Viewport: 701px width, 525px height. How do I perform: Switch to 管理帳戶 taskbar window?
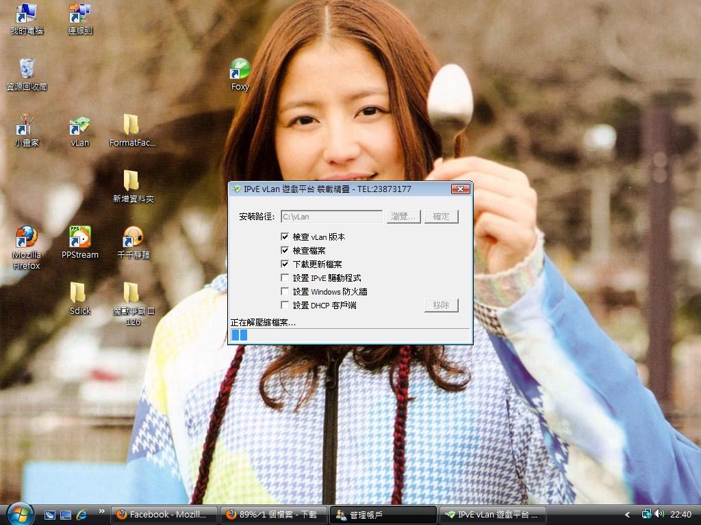click(383, 515)
